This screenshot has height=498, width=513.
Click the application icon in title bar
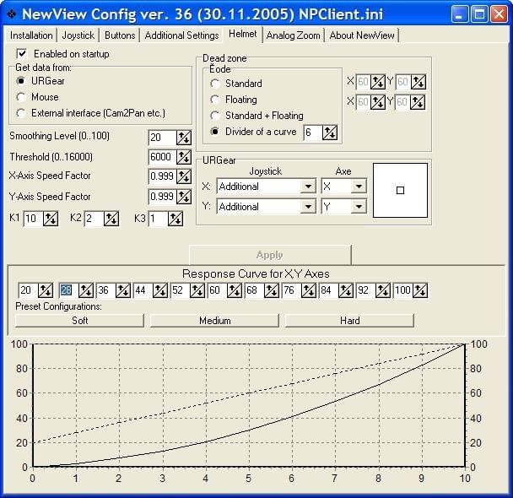(11, 14)
